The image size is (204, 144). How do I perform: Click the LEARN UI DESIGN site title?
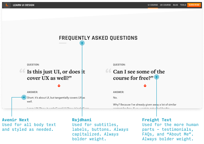pyautogui.click(x=23, y=5)
